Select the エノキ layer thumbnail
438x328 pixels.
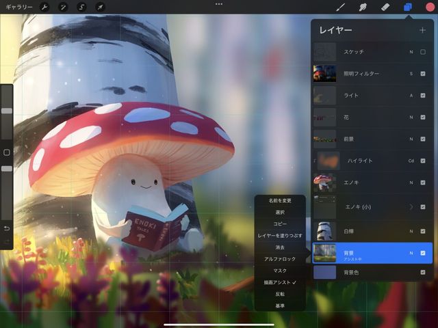pos(324,182)
